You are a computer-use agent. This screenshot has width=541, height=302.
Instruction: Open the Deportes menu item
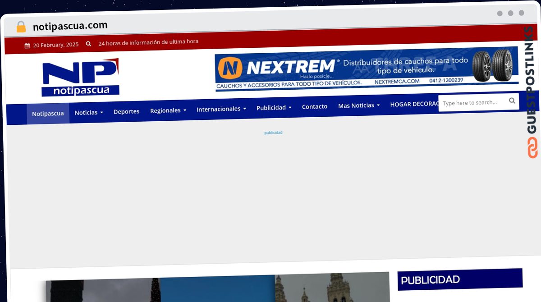tap(126, 111)
